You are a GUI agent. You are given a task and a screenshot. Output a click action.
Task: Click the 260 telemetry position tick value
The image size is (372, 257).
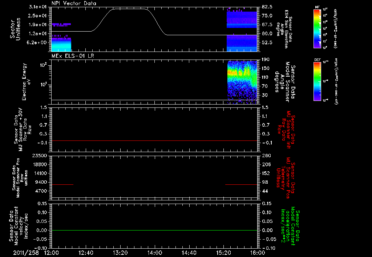coord(266,155)
